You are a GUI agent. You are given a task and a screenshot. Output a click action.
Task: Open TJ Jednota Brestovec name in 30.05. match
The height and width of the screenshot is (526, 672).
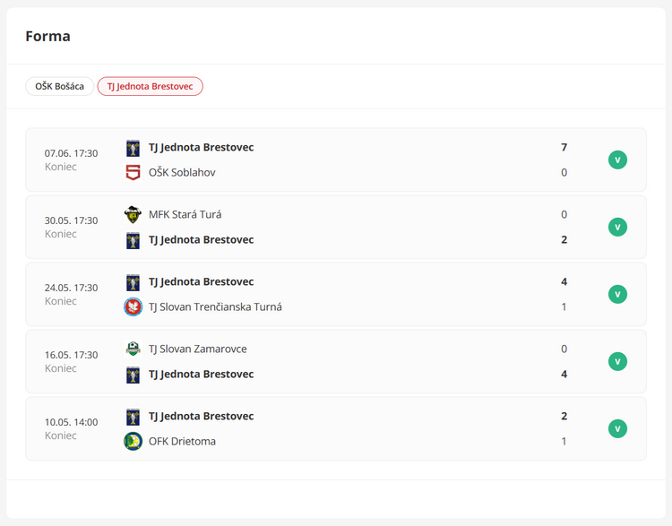pyautogui.click(x=201, y=240)
